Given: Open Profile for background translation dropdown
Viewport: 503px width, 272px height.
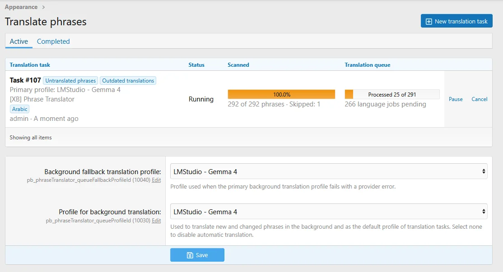Looking at the screenshot, I should 329,212.
